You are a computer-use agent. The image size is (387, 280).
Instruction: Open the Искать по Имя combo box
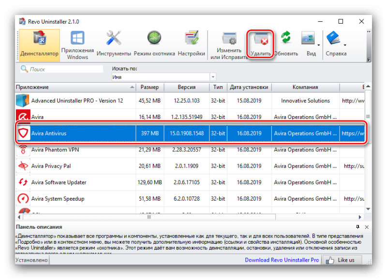coord(164,77)
